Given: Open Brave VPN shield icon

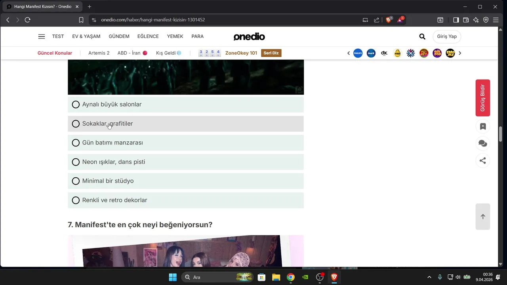Looking at the screenshot, I should pos(486,20).
